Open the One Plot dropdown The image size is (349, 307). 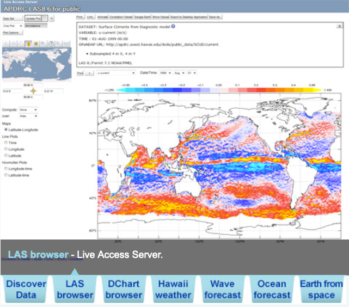click(11, 25)
